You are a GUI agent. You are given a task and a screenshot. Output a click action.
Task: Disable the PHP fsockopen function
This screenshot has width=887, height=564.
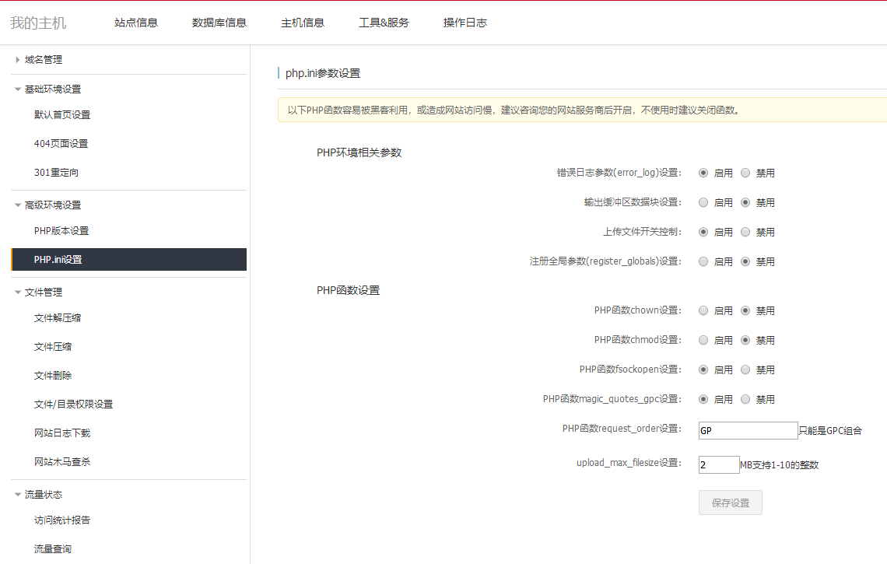(x=745, y=370)
